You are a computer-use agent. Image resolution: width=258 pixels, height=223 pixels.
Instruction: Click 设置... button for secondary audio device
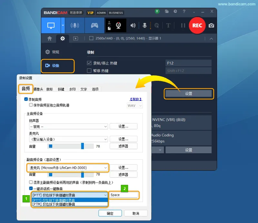tap(124, 168)
